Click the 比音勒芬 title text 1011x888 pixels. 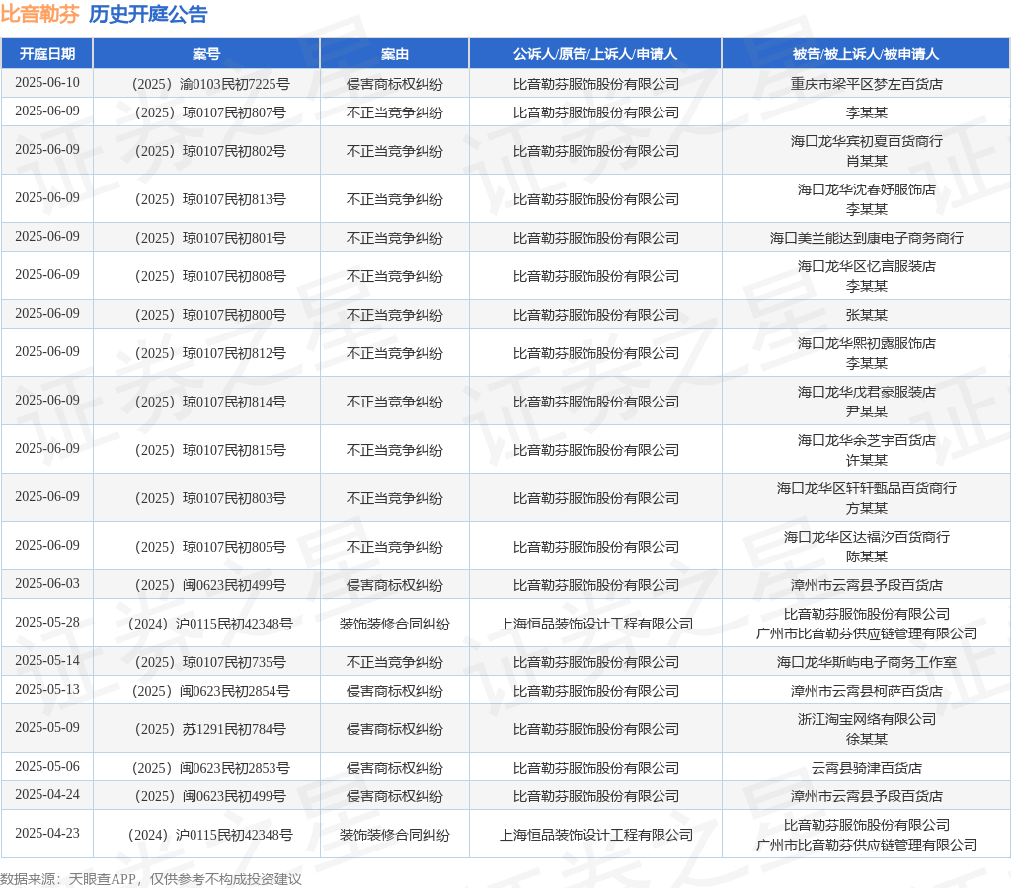(x=39, y=14)
